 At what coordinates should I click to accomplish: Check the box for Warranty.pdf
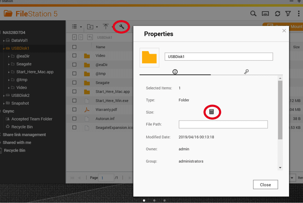tap(74, 110)
